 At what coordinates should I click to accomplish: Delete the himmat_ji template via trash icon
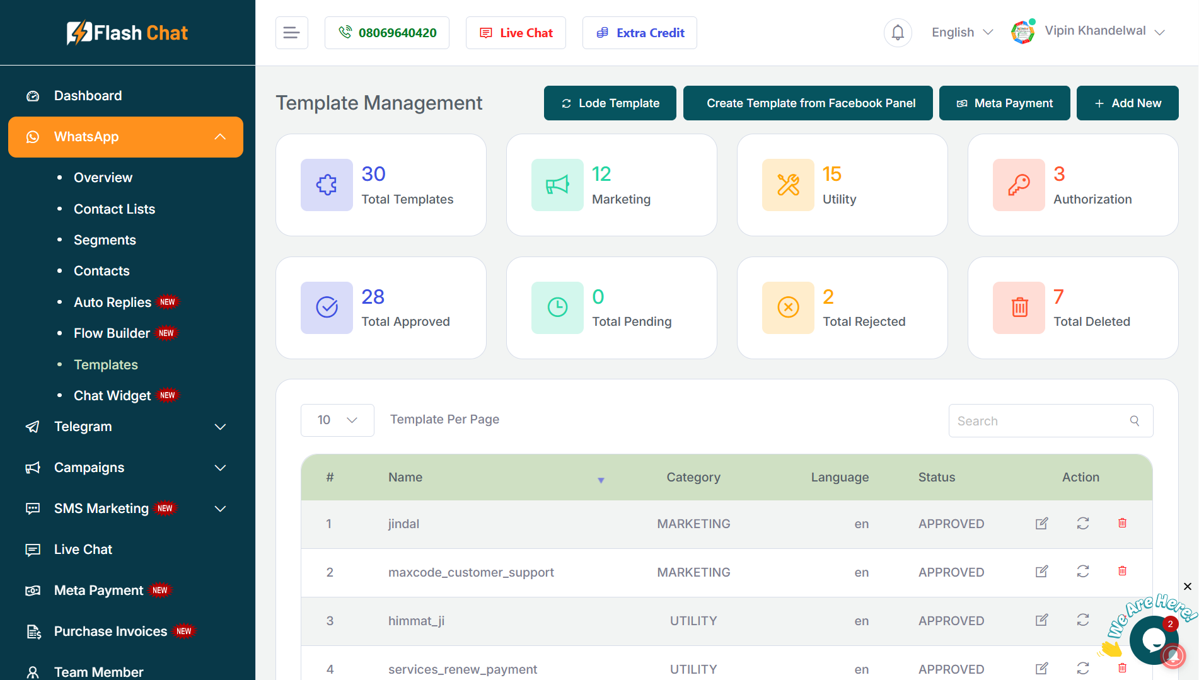click(x=1122, y=620)
